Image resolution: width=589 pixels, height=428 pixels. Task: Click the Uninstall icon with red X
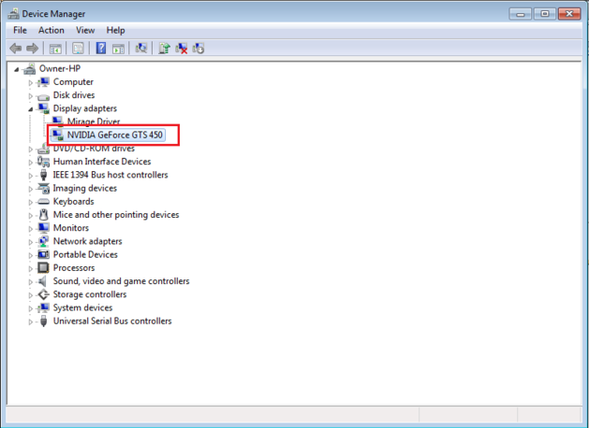point(182,49)
